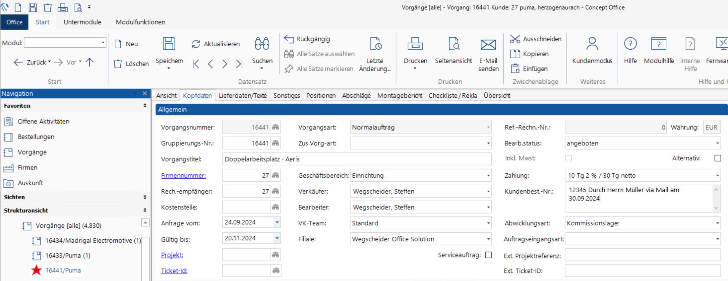Open Bearb.status dropdown
Screen dimensions: 728x281
click(717, 143)
